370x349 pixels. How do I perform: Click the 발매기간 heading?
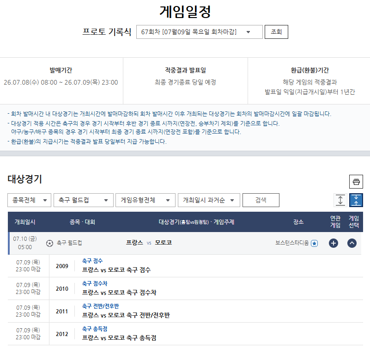point(61,70)
